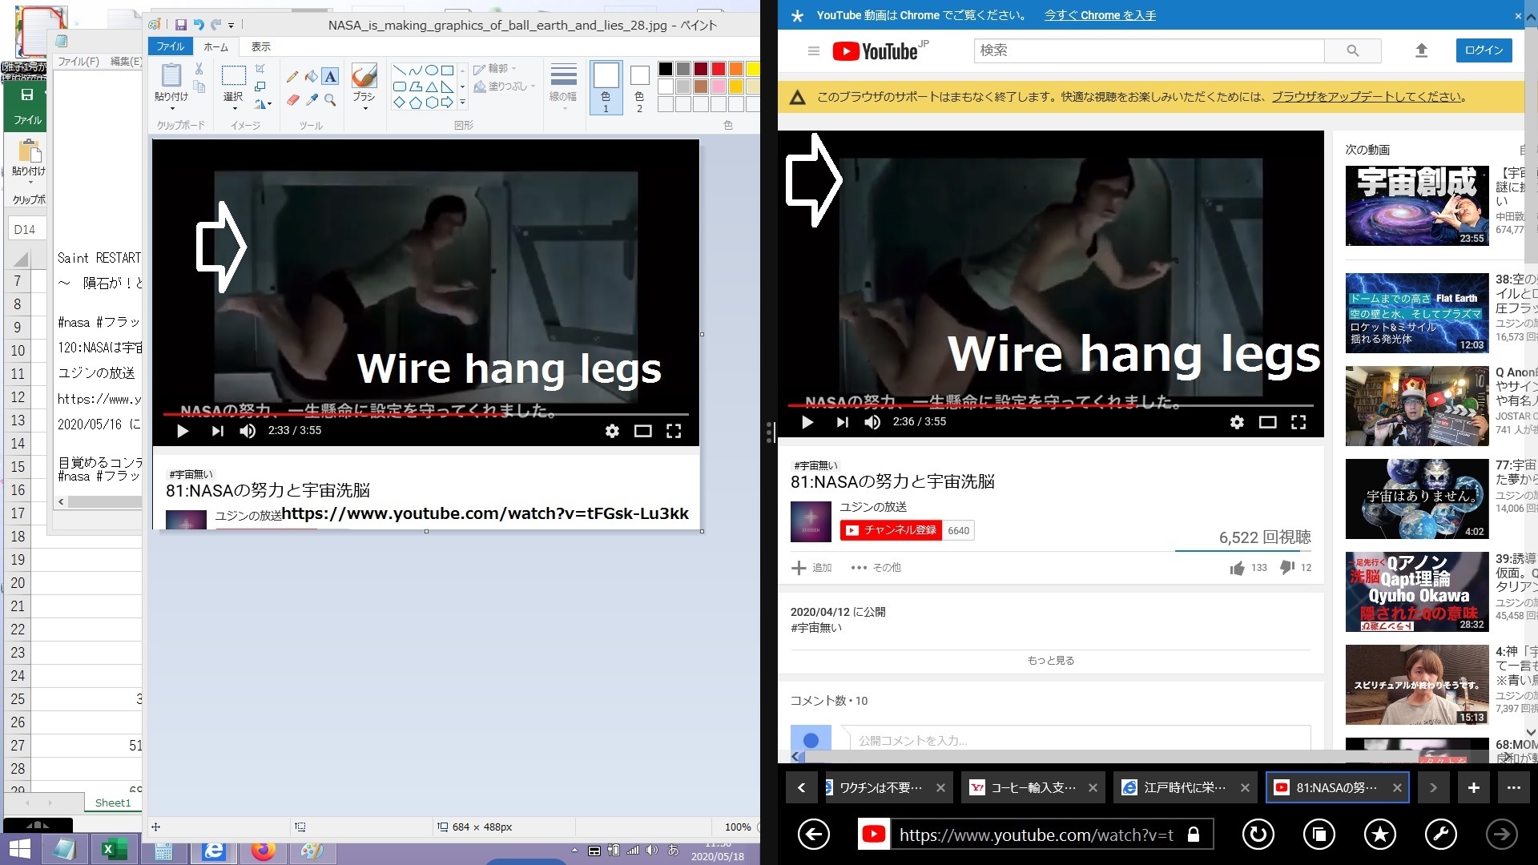
Task: Expand description with もっと見る
Action: pos(1050,660)
